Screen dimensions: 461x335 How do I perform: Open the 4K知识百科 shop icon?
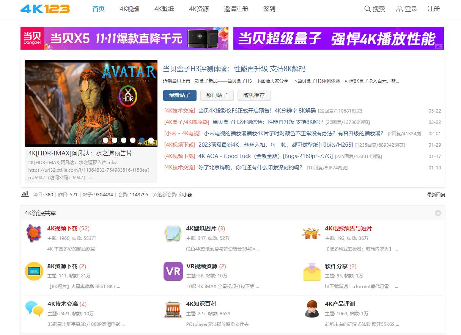[173, 309]
